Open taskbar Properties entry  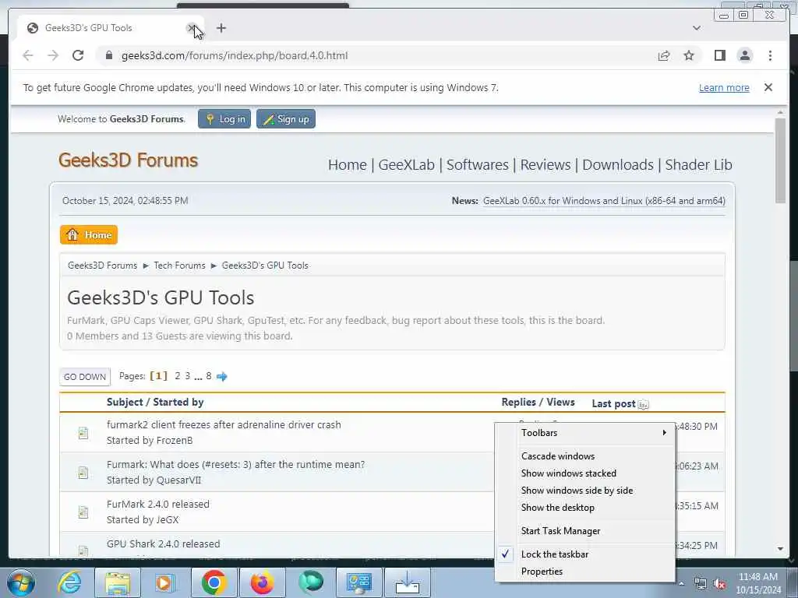584,572
